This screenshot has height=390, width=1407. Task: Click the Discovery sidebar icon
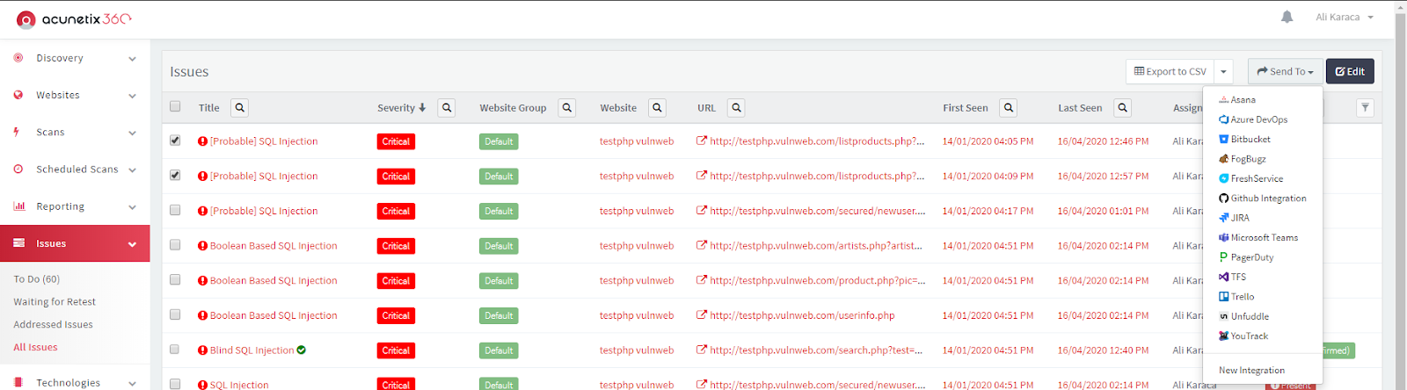[18, 58]
